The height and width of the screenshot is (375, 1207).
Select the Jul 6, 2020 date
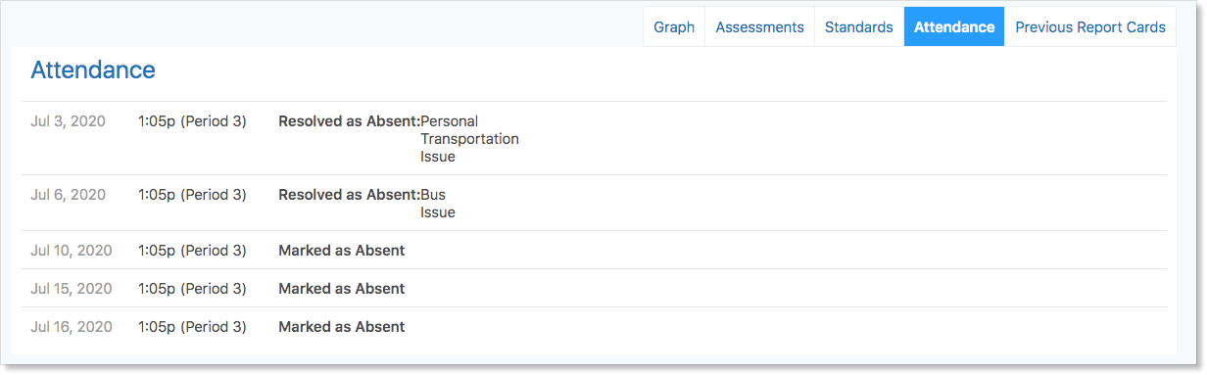pyautogui.click(x=68, y=195)
